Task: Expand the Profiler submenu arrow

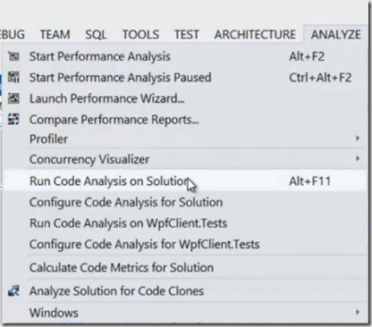Action: click(358, 138)
